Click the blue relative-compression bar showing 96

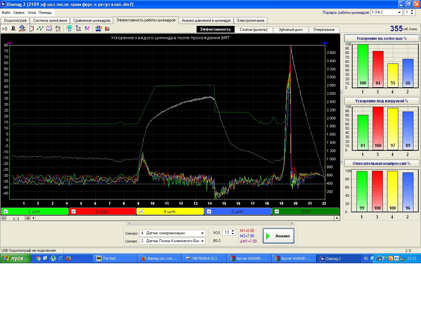pos(408,192)
